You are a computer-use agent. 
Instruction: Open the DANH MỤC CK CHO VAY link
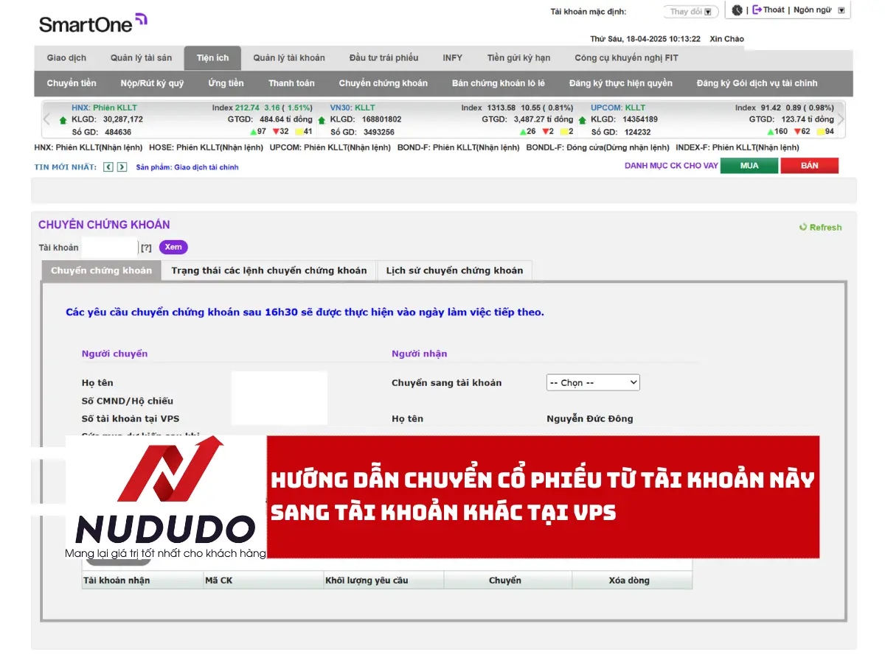pyautogui.click(x=671, y=166)
